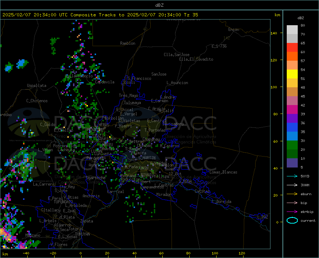This screenshot has height=258, width=319.
Task: Click the 'dBZ' title at top center
Action: [x=159, y=5]
